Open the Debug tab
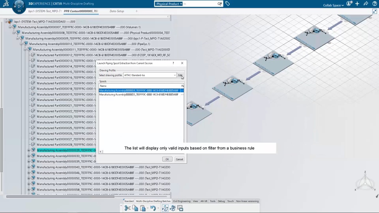The height and width of the screenshot is (213, 379). 221,201
